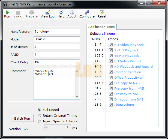The width and height of the screenshot is (168, 139).
Task: Click the File copy to NAS label
Action: 127,83
